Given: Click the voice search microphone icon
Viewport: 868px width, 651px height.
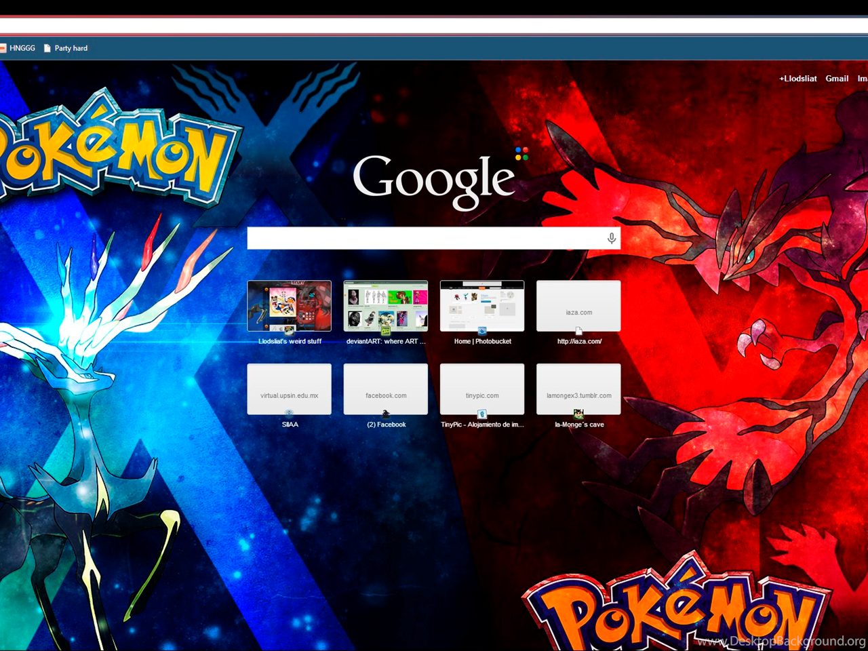Looking at the screenshot, I should [611, 238].
